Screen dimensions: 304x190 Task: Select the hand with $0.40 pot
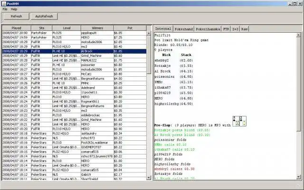coord(74,46)
